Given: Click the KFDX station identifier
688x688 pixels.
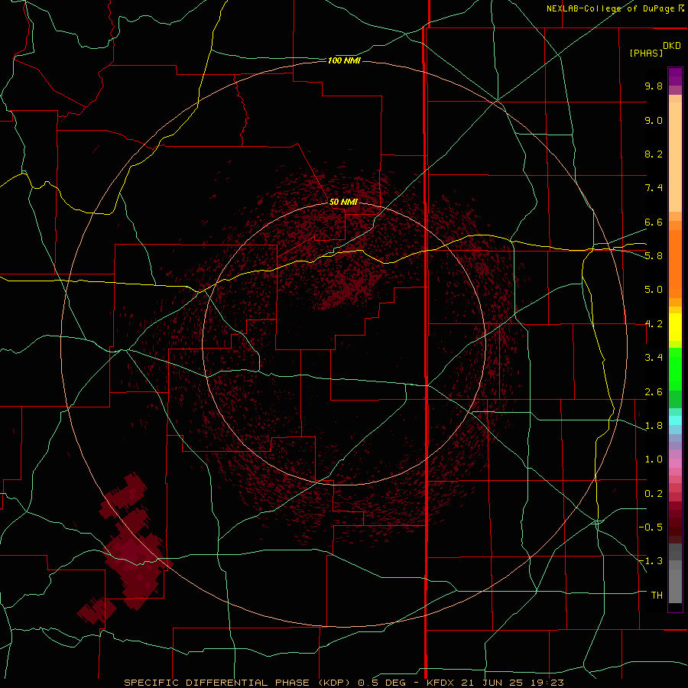Looking at the screenshot, I should (440, 683).
